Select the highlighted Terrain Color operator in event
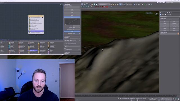180x101 pixels. point(36,31)
